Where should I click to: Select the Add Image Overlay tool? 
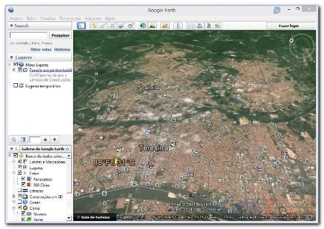[x=121, y=26]
